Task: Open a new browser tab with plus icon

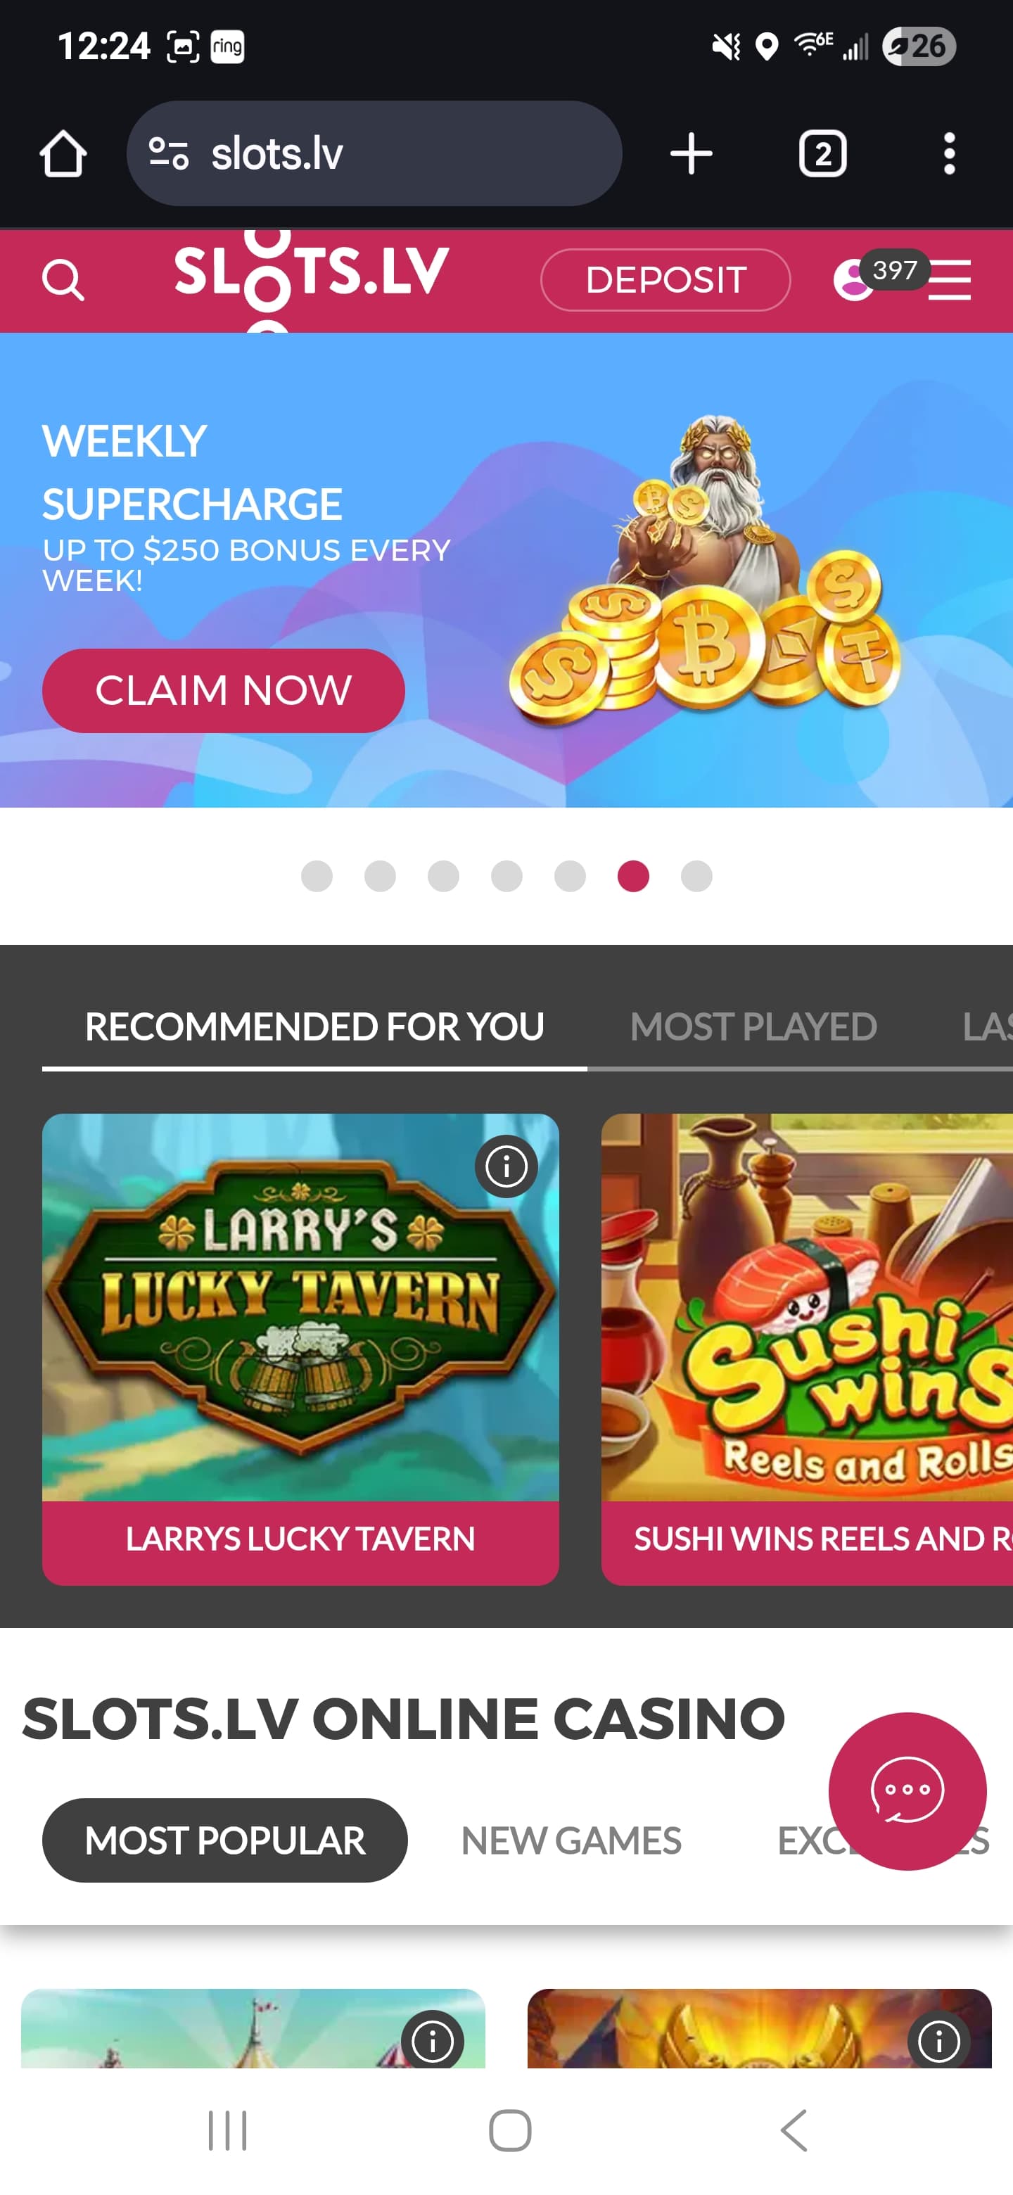Action: (691, 153)
